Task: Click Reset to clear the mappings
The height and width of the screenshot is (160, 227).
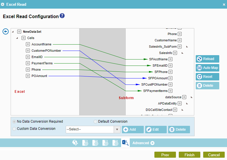Action: pos(207,77)
